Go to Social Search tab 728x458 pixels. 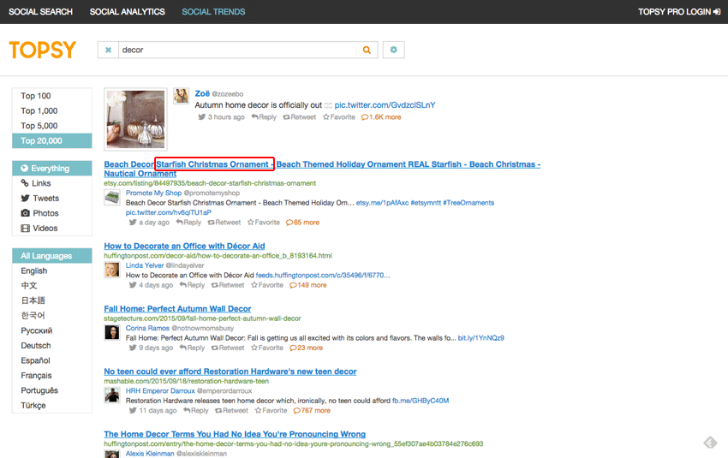tap(40, 12)
